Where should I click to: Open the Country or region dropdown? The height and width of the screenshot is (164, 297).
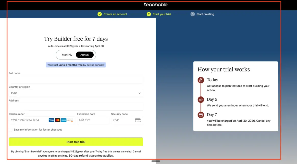[76, 93]
